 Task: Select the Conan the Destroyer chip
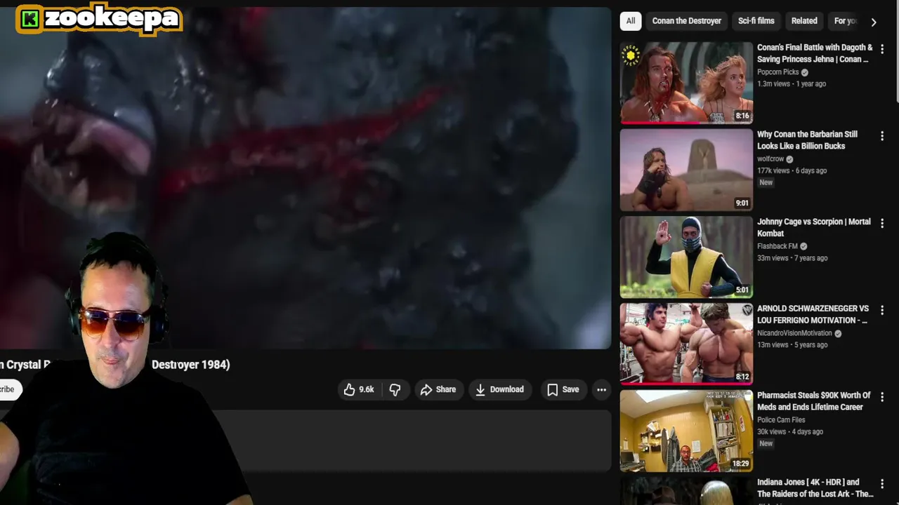[x=686, y=21]
